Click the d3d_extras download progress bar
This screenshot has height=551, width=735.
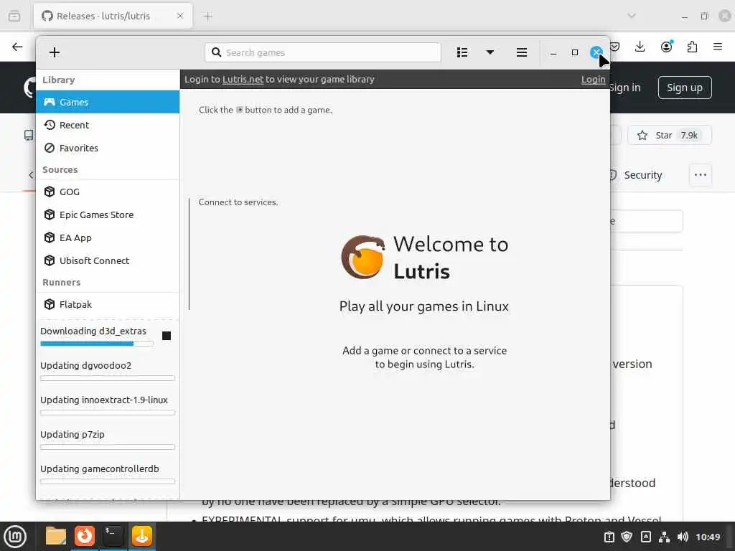(97, 344)
